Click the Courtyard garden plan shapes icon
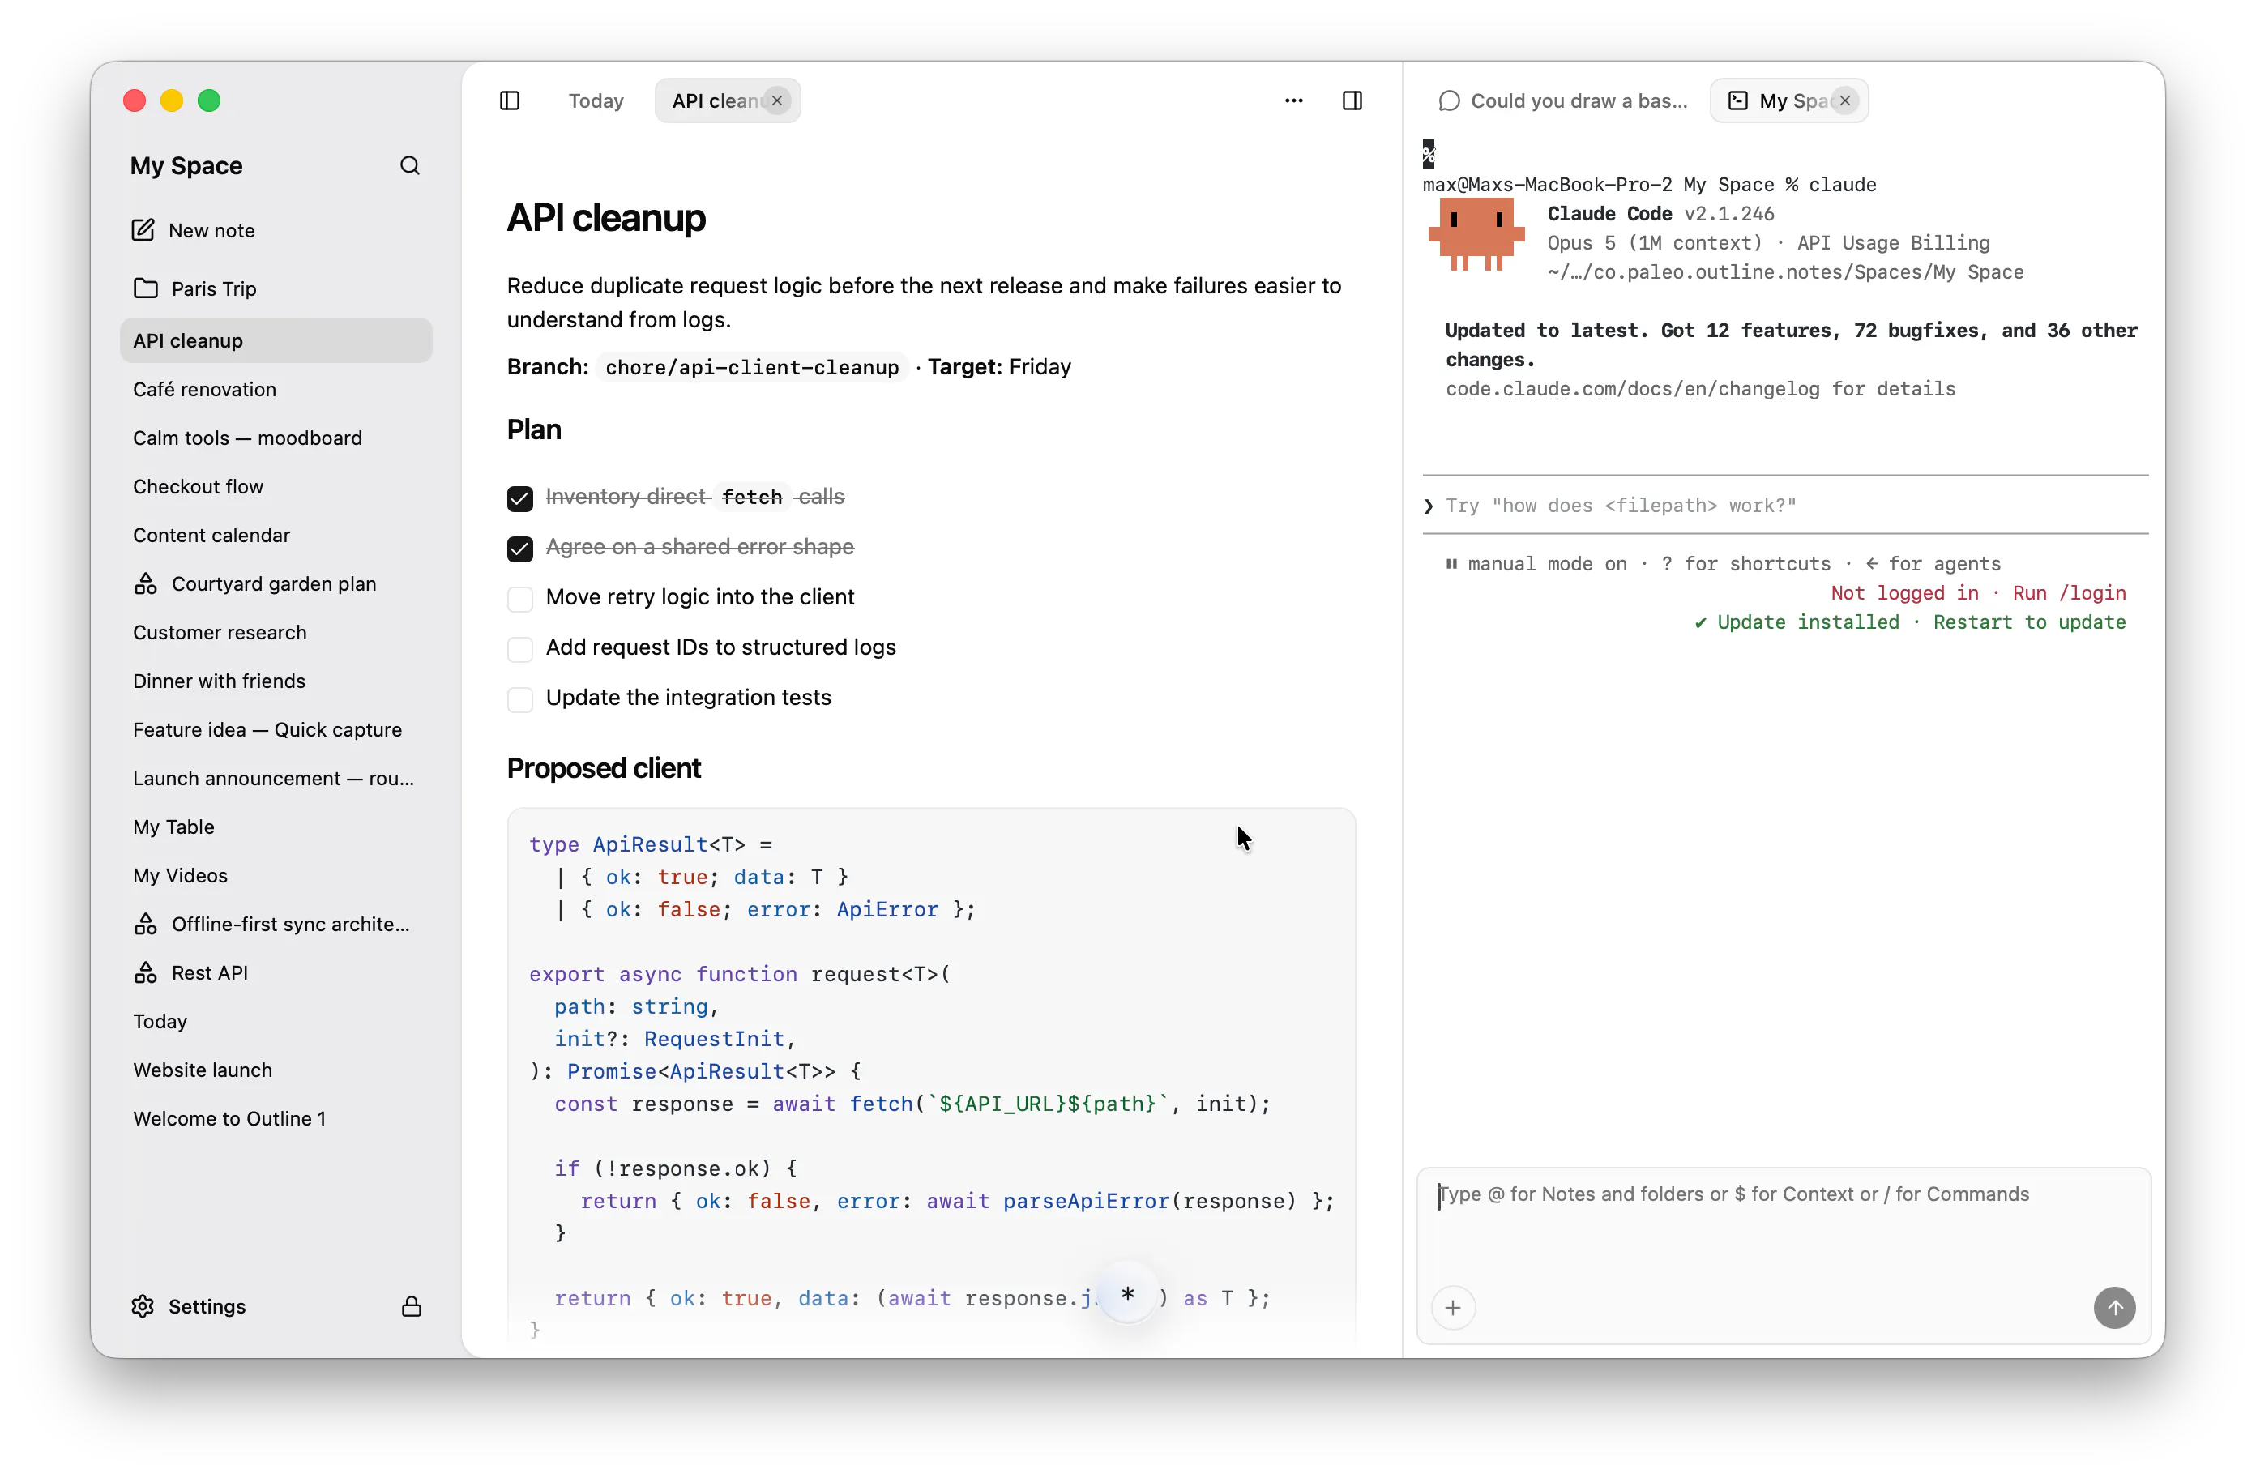The height and width of the screenshot is (1478, 2256). [x=146, y=584]
